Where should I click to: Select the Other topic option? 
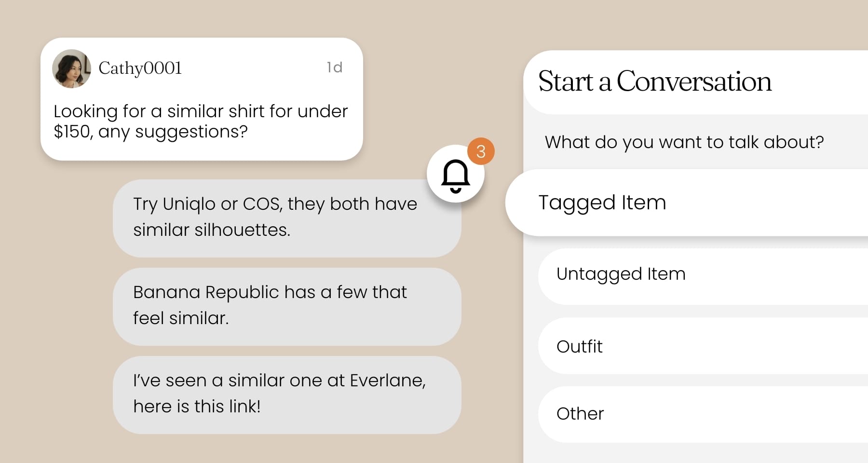[x=580, y=414]
